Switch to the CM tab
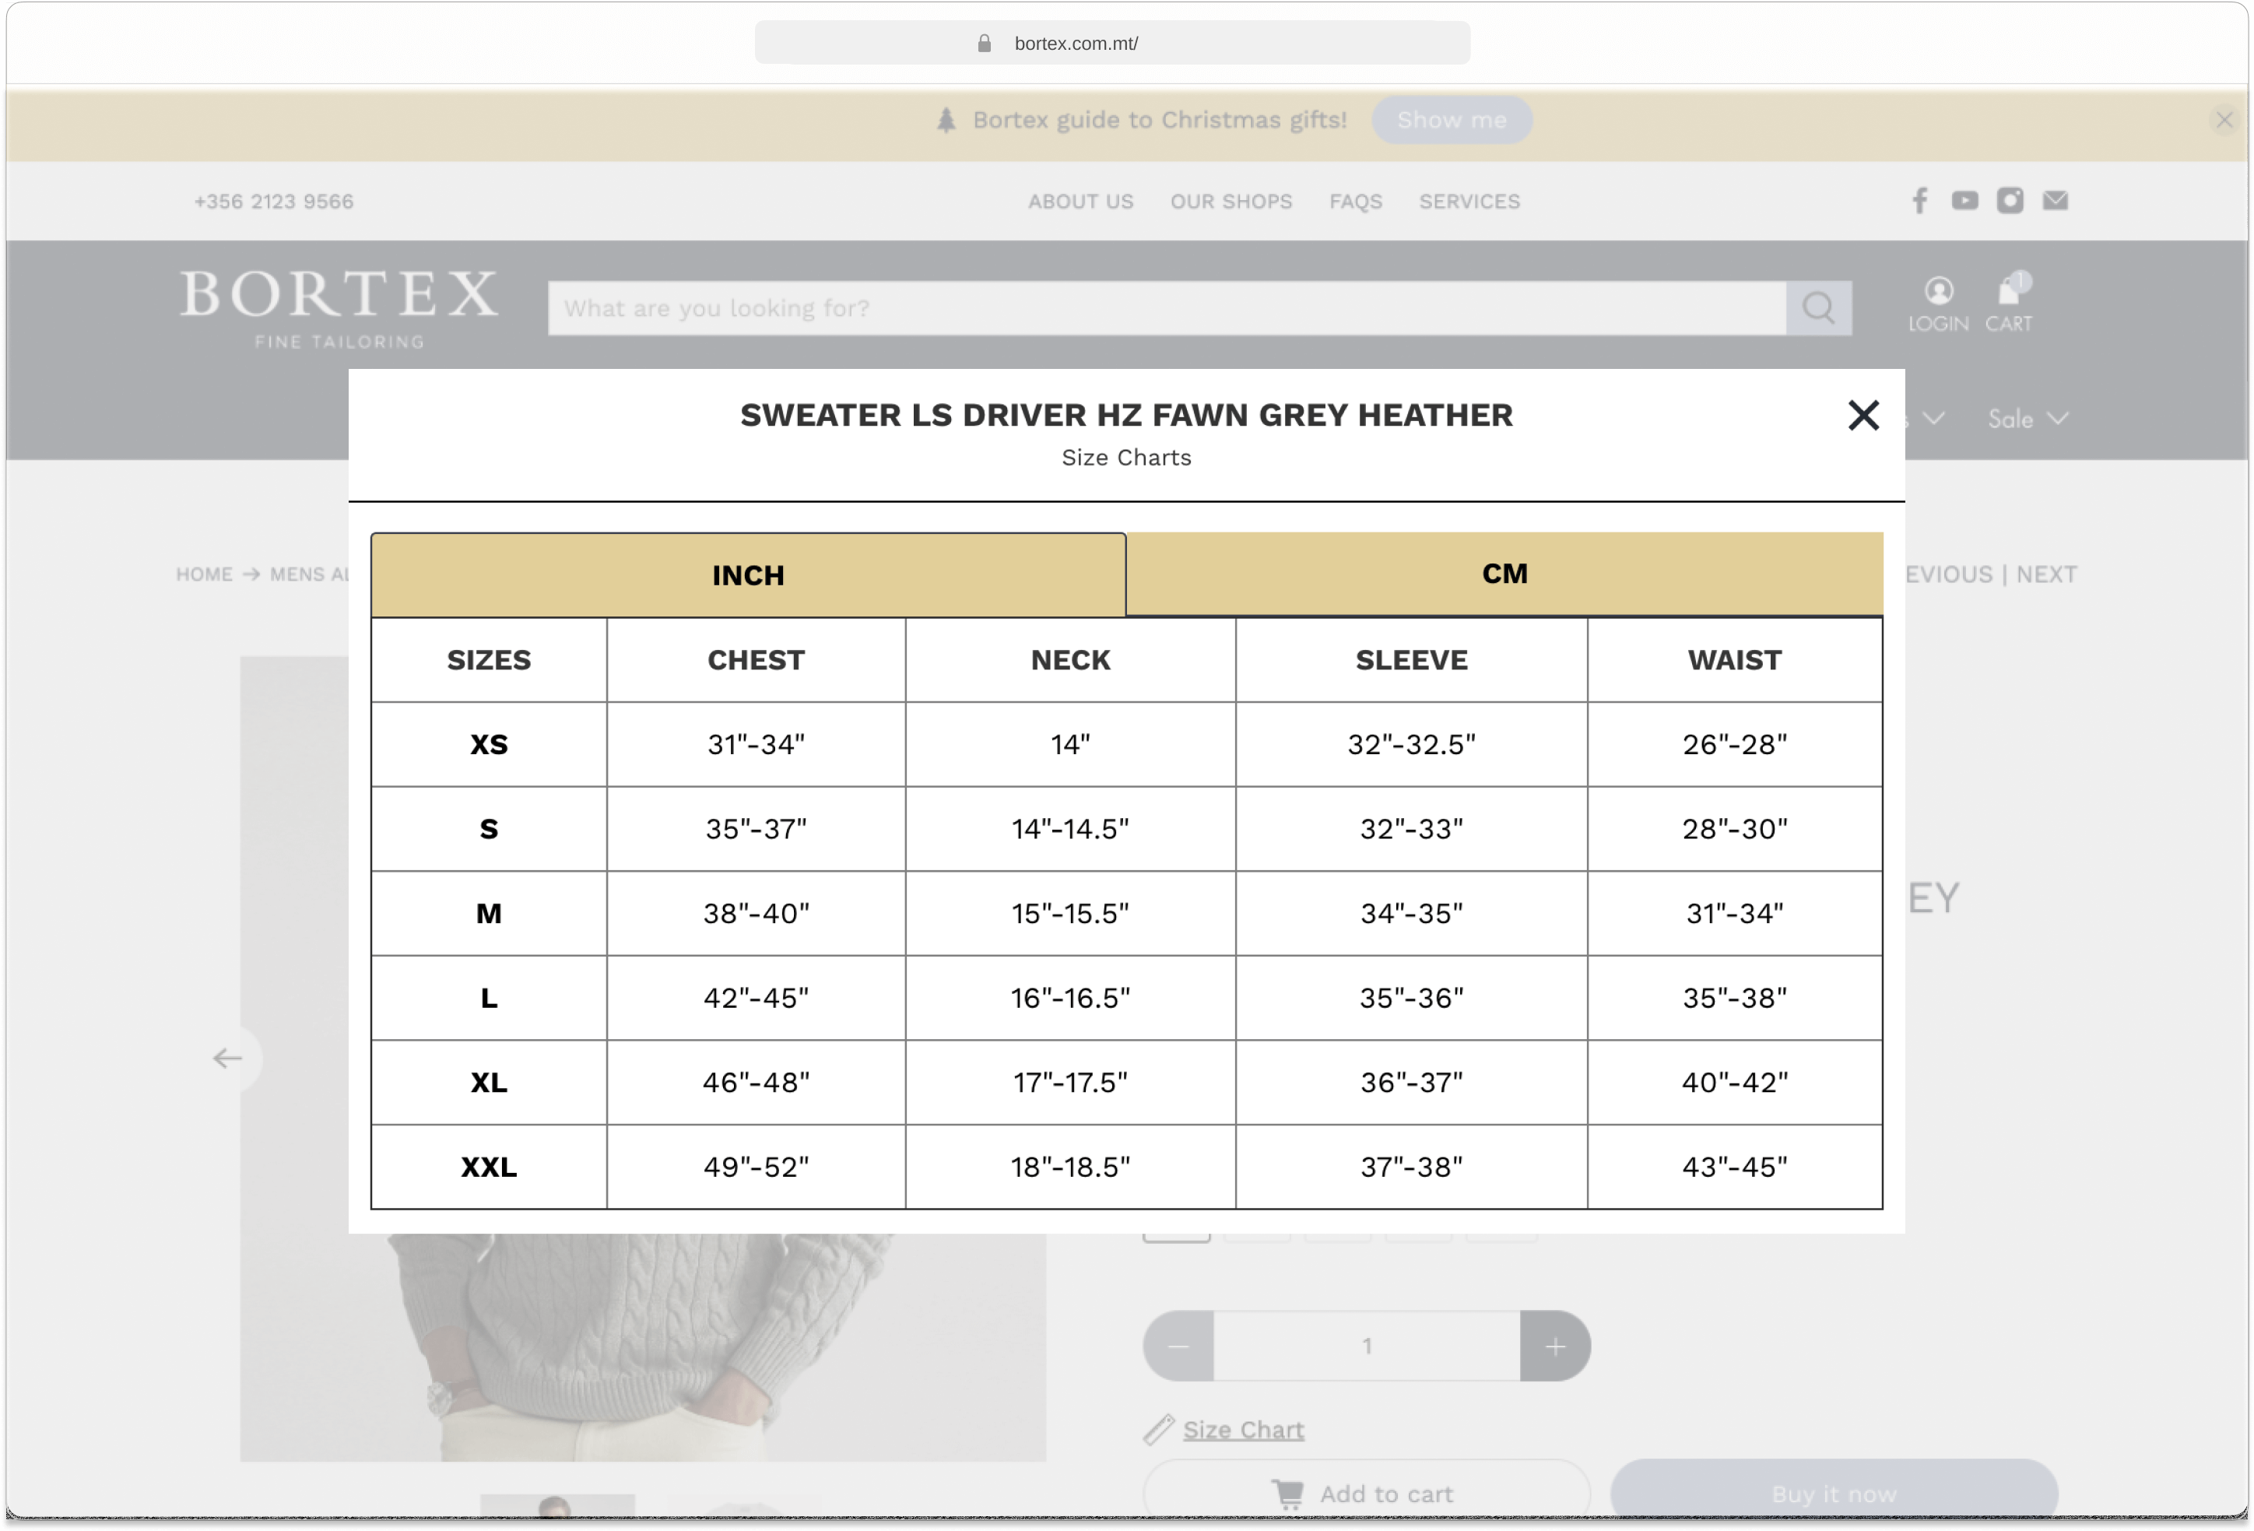This screenshot has width=2254, height=1531. 1504,574
